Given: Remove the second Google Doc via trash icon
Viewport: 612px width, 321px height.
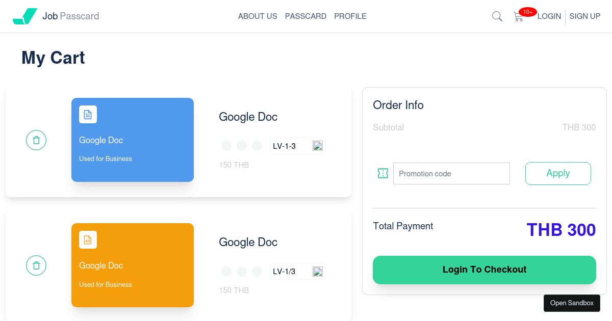Looking at the screenshot, I should click(36, 265).
